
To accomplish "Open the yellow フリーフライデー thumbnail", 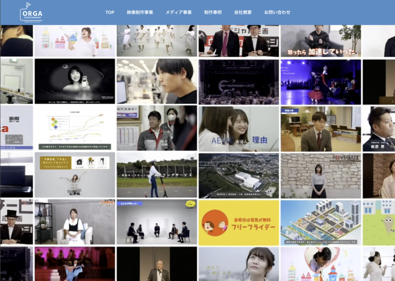I will [x=239, y=223].
